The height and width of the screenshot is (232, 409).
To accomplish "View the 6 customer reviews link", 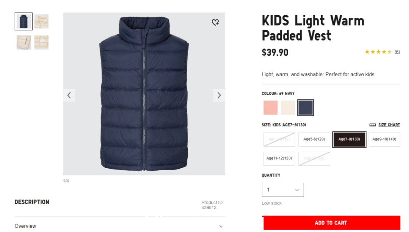I will tap(397, 52).
